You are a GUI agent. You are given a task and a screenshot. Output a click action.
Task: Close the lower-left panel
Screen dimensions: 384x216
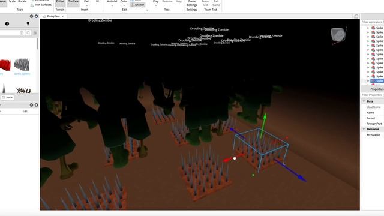36,105
